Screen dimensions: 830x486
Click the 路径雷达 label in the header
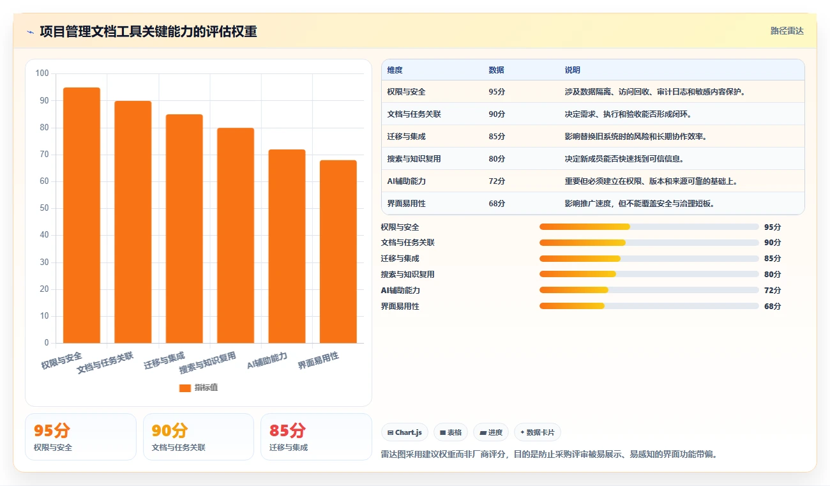[x=787, y=31]
